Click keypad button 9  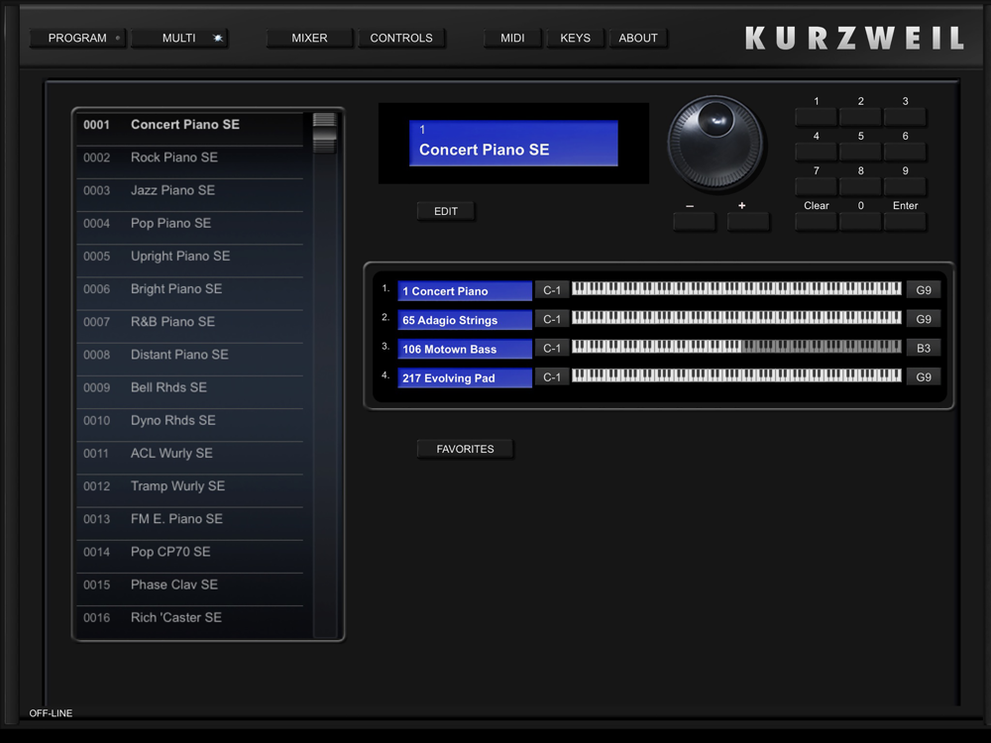coord(905,186)
